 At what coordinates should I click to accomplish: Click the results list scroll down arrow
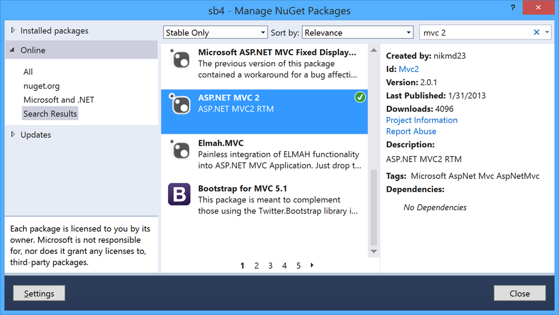tap(373, 252)
